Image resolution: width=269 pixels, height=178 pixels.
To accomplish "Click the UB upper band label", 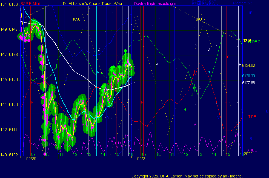I will 250,13.
